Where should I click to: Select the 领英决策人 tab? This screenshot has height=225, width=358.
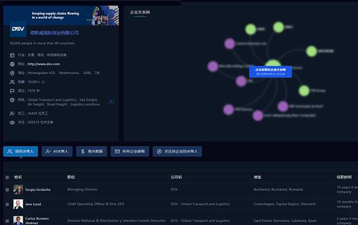click(20, 151)
